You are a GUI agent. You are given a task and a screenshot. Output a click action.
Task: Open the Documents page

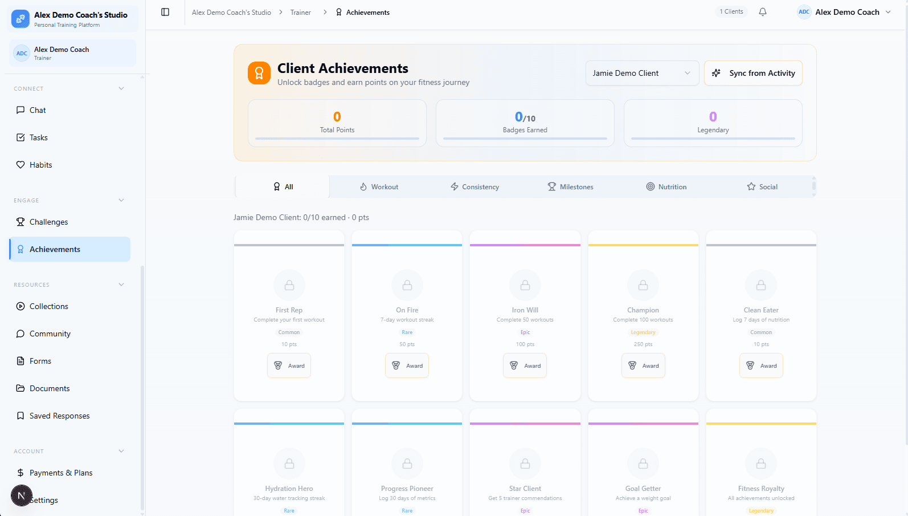click(70, 388)
